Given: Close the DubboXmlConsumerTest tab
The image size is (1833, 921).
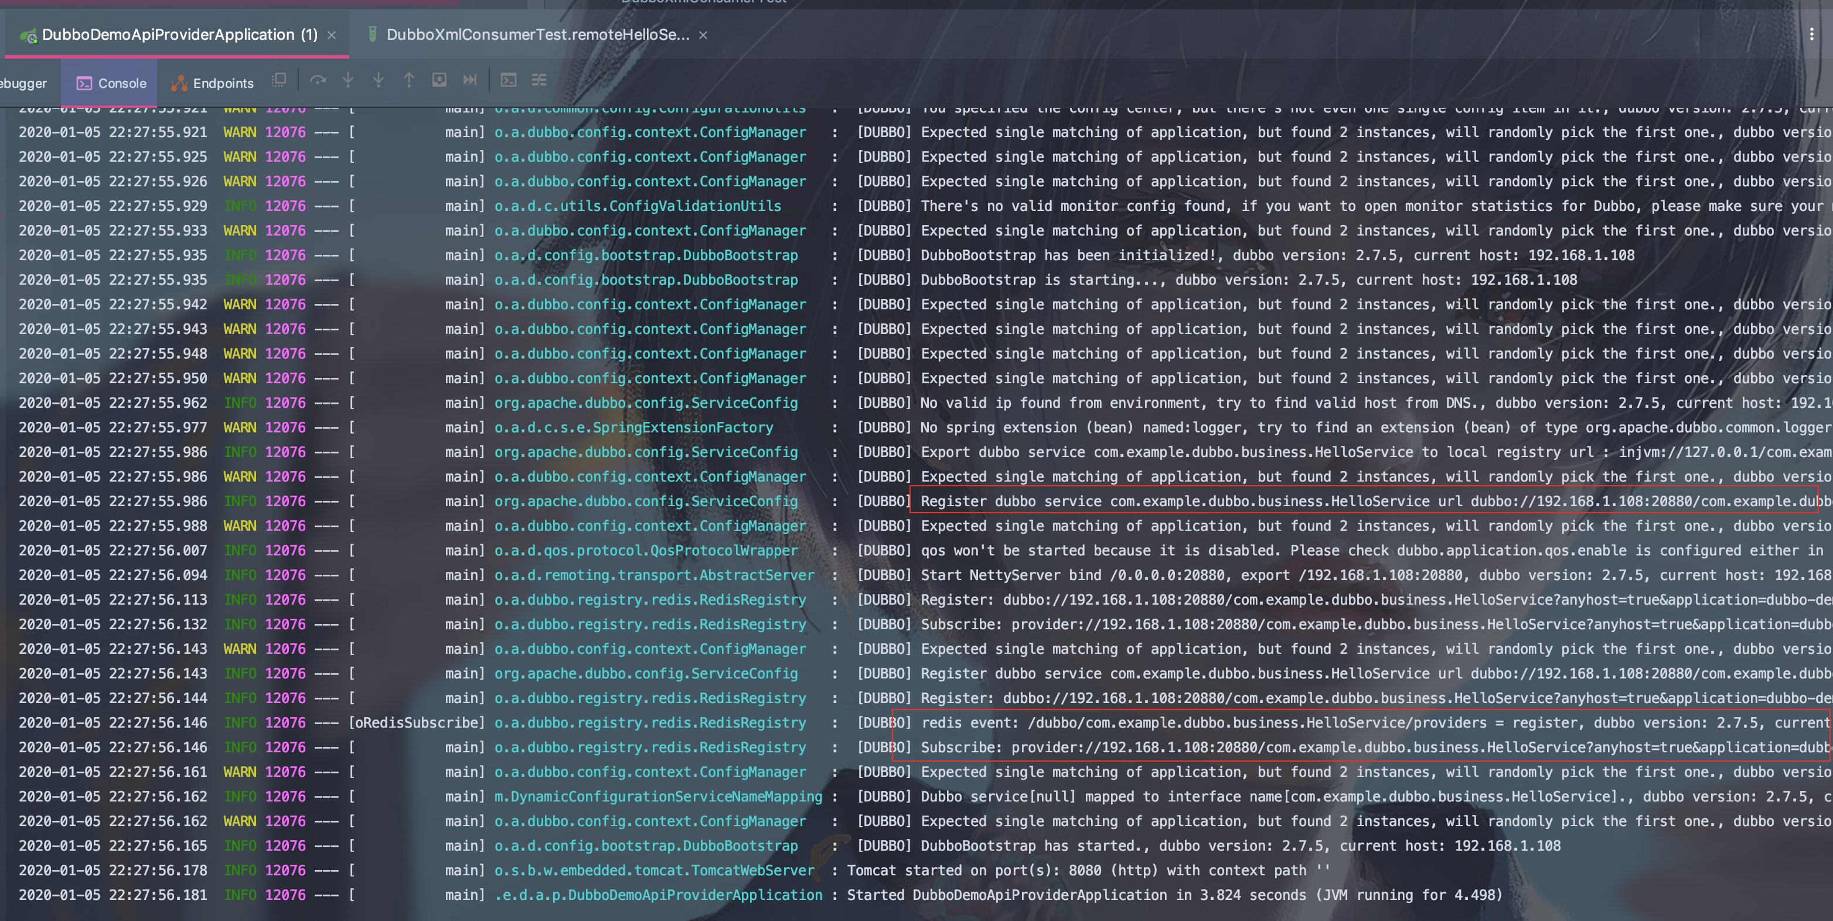Looking at the screenshot, I should (x=703, y=35).
